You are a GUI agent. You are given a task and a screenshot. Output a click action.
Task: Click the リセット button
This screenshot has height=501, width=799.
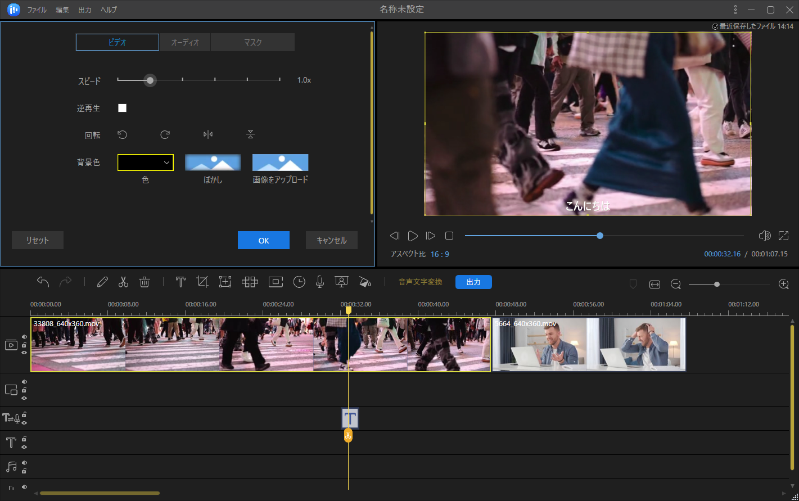click(38, 240)
